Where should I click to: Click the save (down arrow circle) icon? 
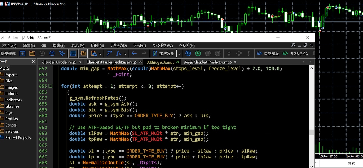coord(42,54)
